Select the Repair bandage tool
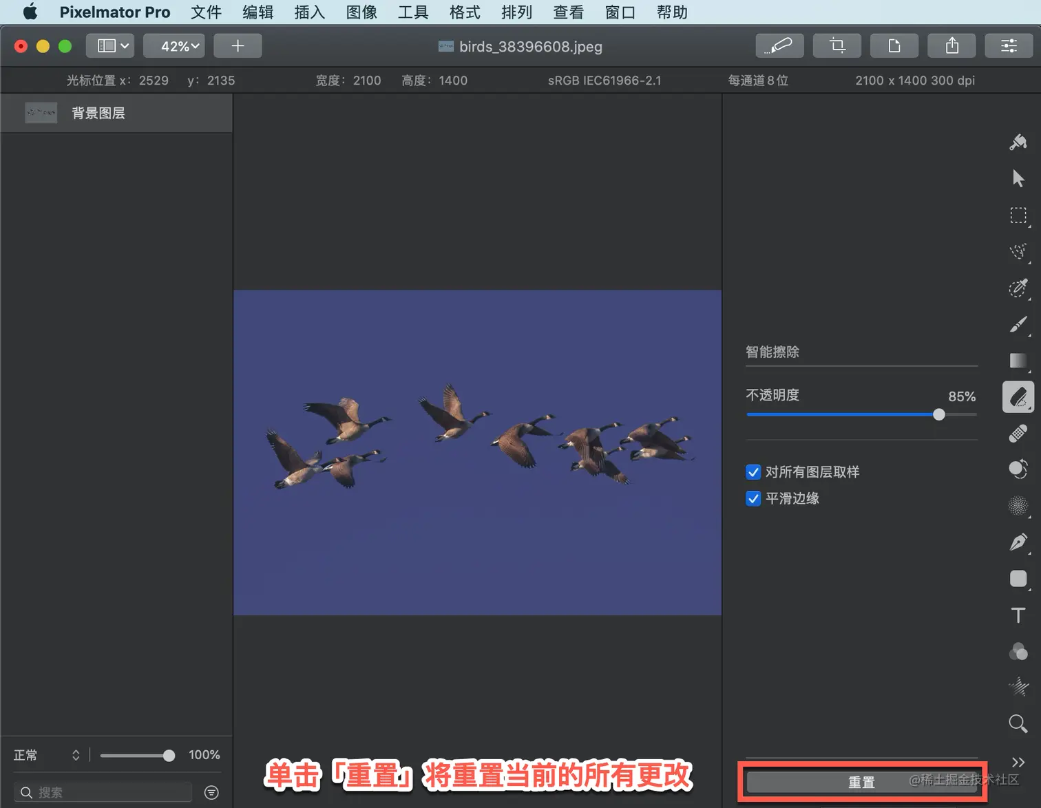This screenshot has width=1041, height=808. pyautogui.click(x=1018, y=434)
